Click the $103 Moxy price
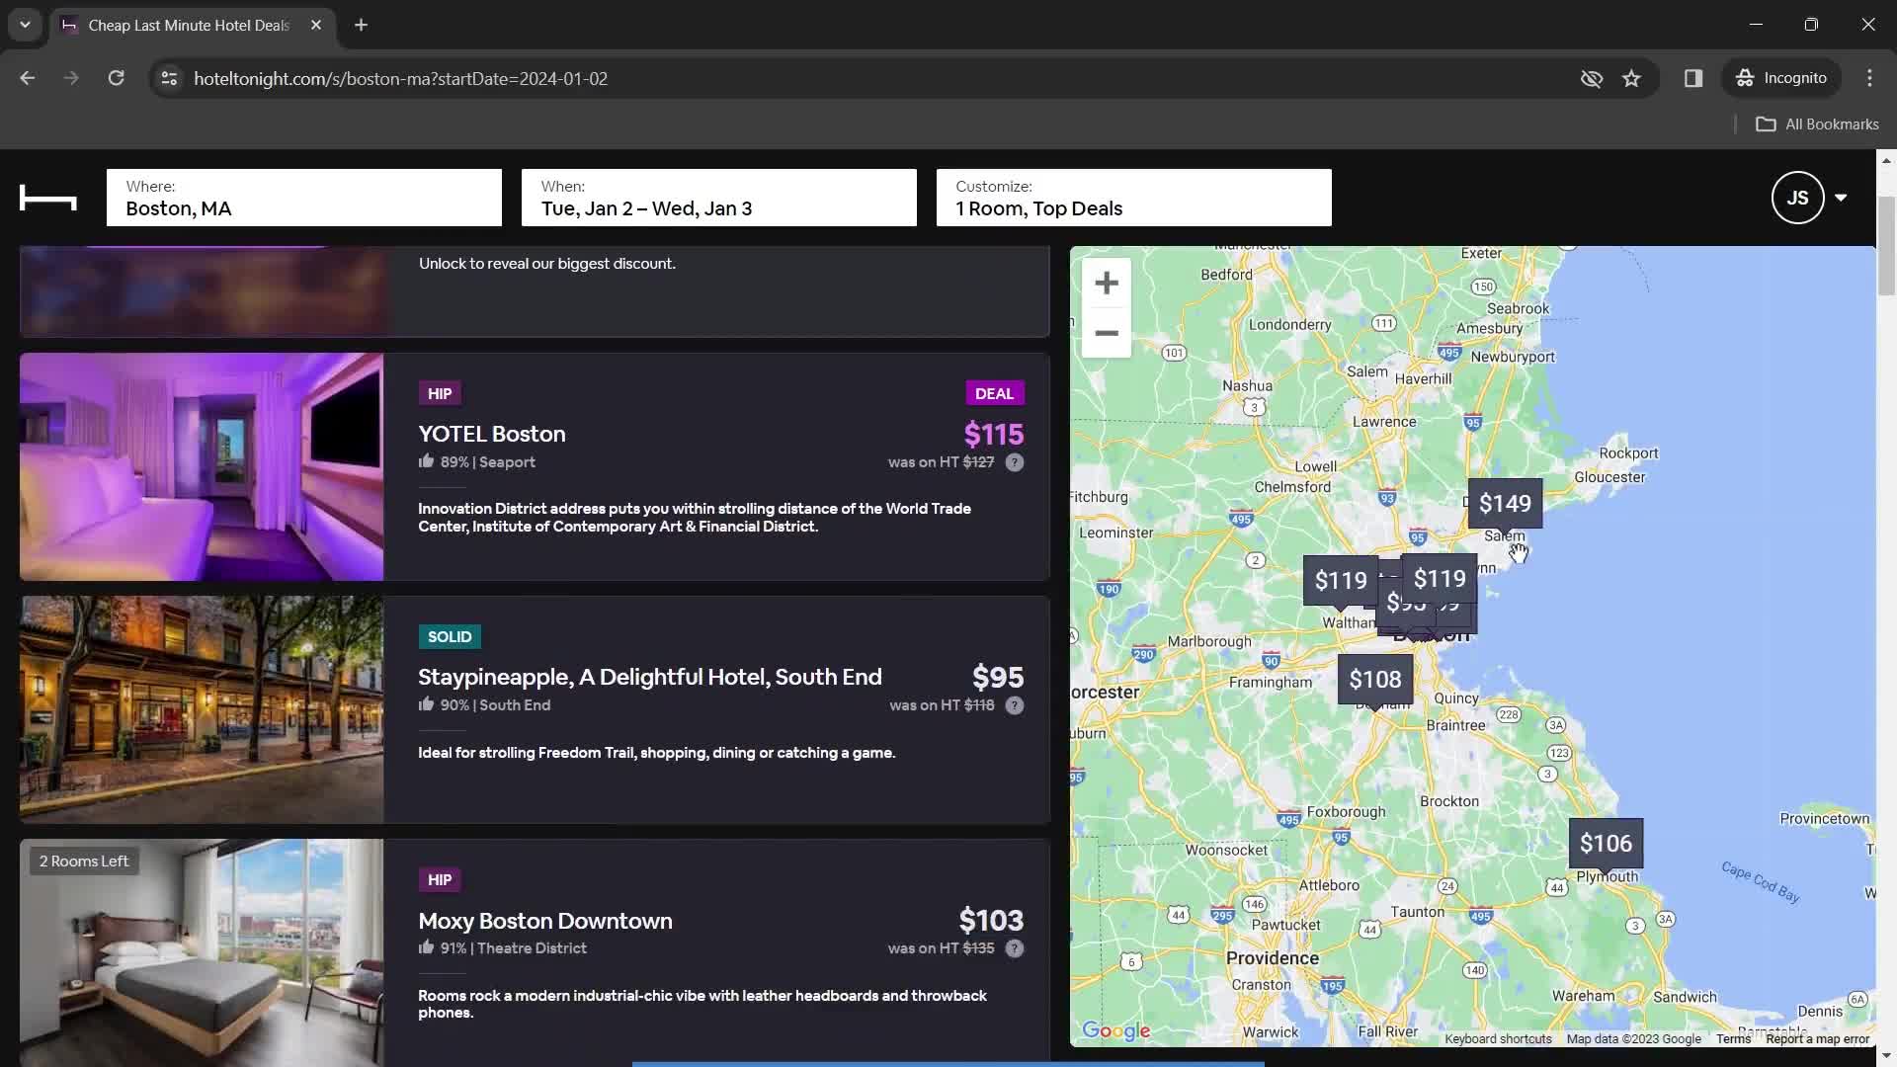1897x1067 pixels. pyautogui.click(x=991, y=921)
